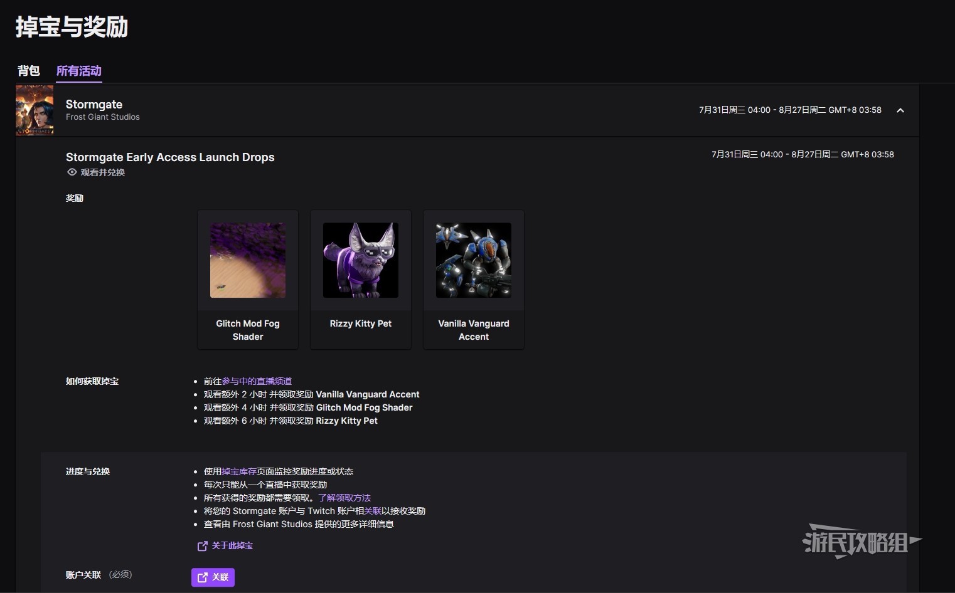
Task: Click the campaign date range in header row
Action: [790, 110]
